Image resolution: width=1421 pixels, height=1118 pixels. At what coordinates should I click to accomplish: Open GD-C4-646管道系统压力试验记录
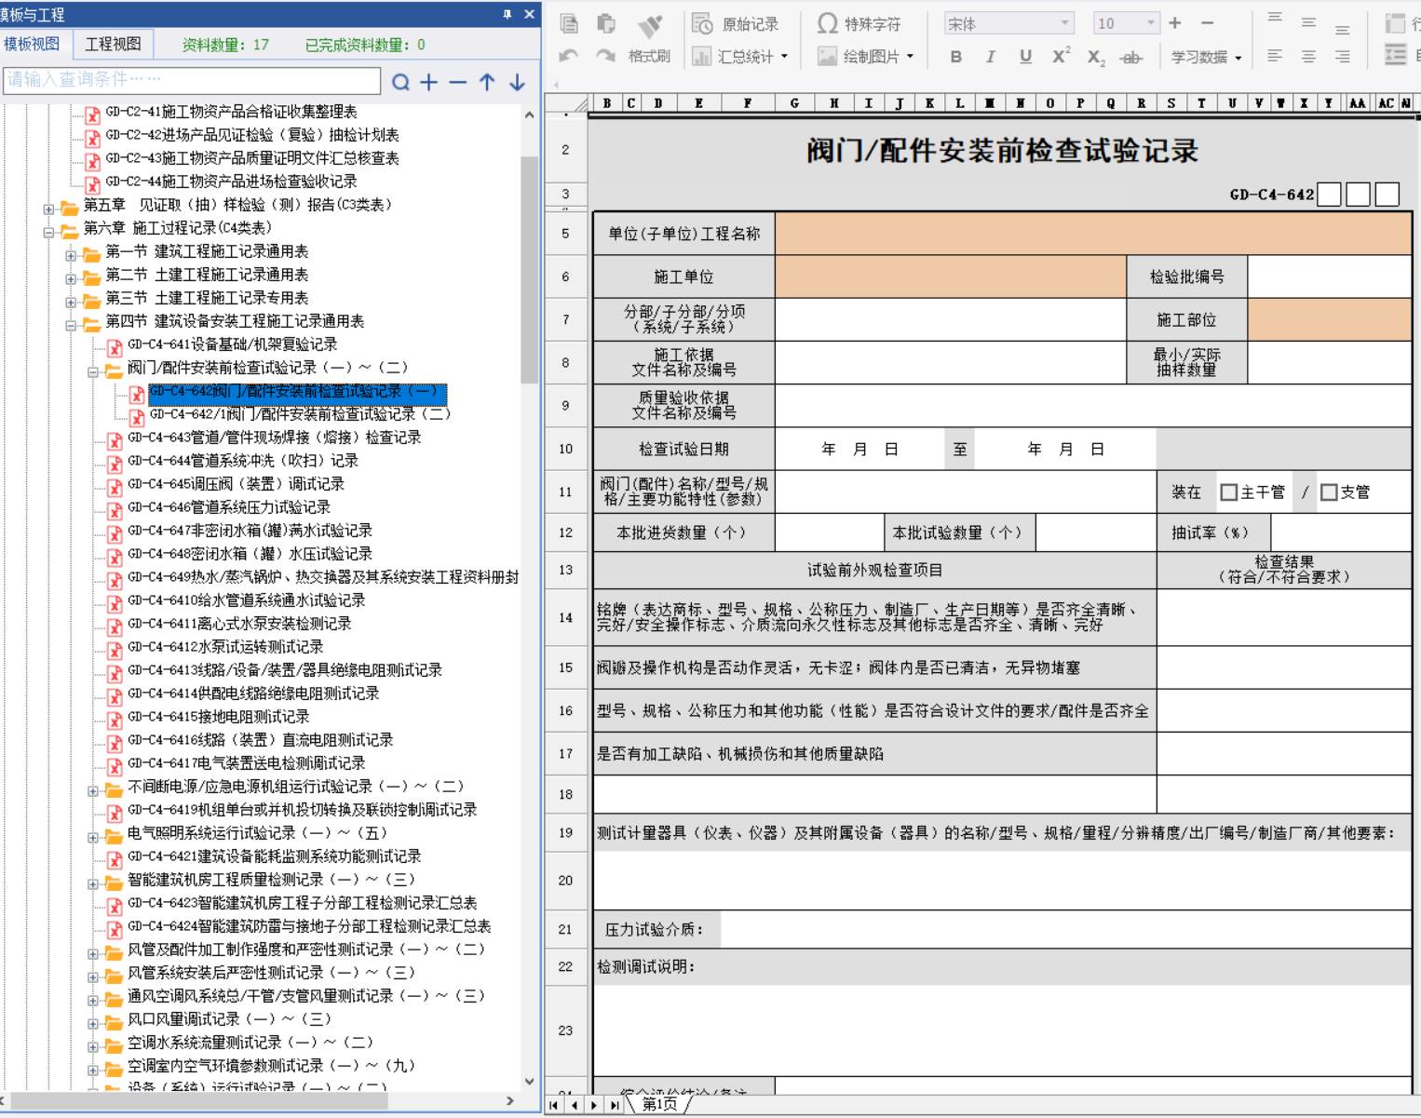coord(229,507)
